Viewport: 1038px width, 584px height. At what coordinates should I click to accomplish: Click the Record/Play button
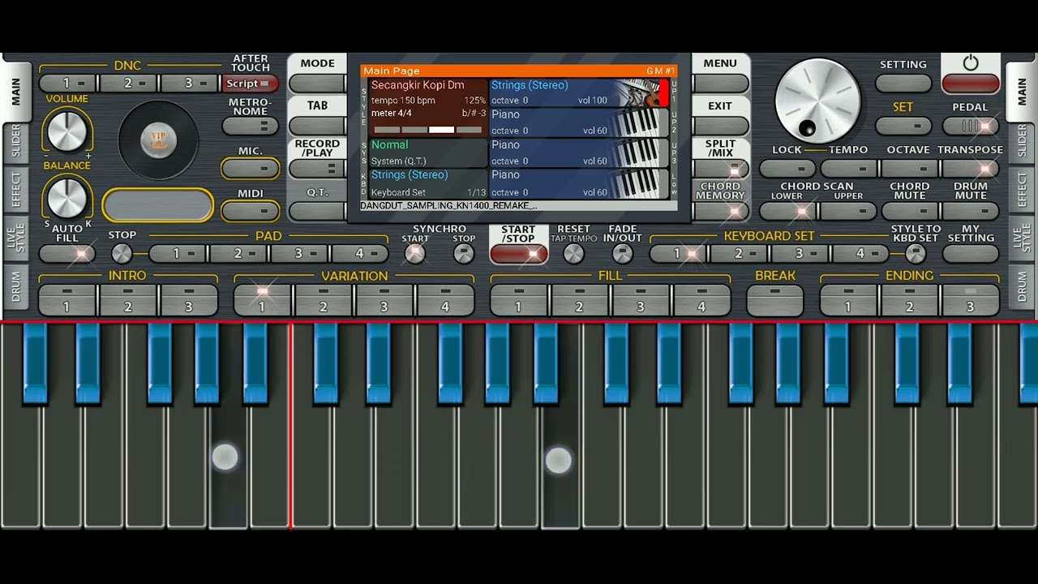(x=317, y=169)
